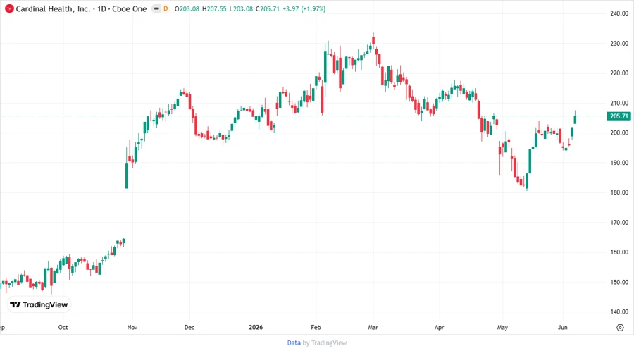This screenshot has width=634, height=351.
Task: Follow the Data by TradingView link
Action: 317,343
